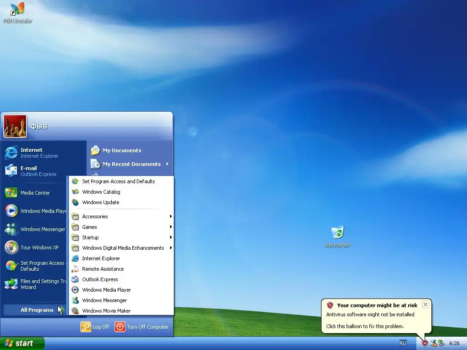Viewport: 467px width, 350px height.
Task: Click the Windows Messenger icon in left pane
Action: tap(11, 229)
